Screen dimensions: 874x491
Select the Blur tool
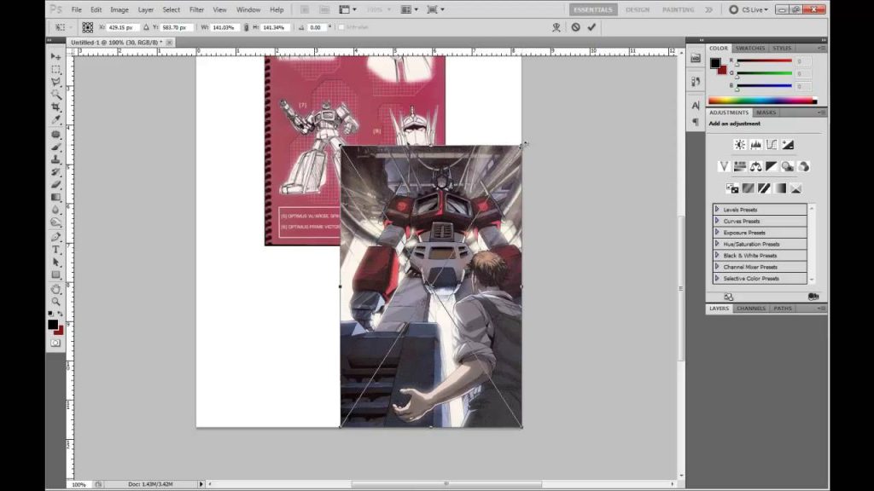click(x=55, y=210)
